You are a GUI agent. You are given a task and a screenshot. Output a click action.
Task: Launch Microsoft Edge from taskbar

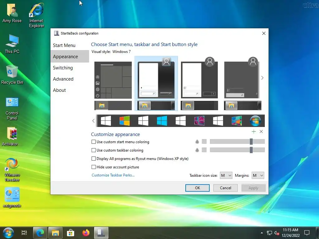pyautogui.click(x=40, y=233)
